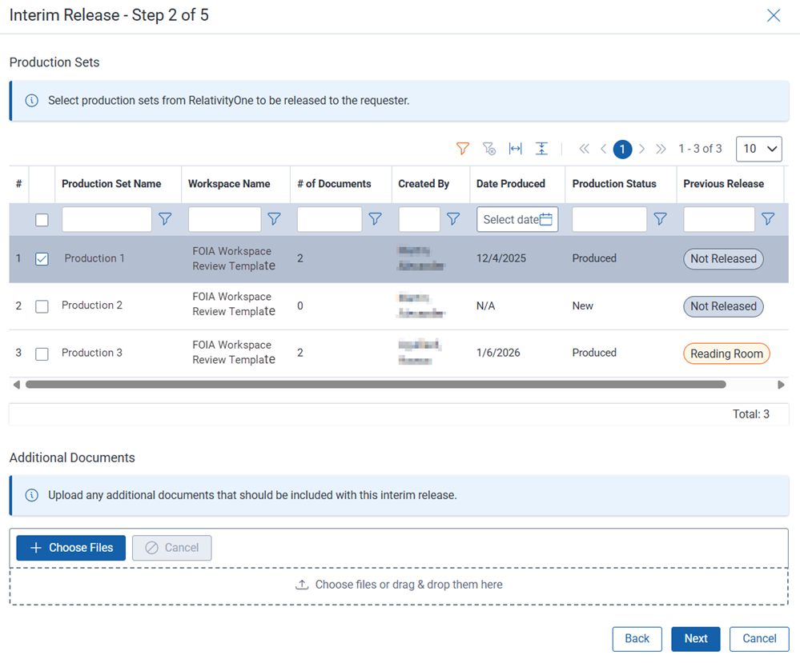Click Not Released badge in Production 2 row
Viewport: 800px width, 663px height.
click(723, 306)
